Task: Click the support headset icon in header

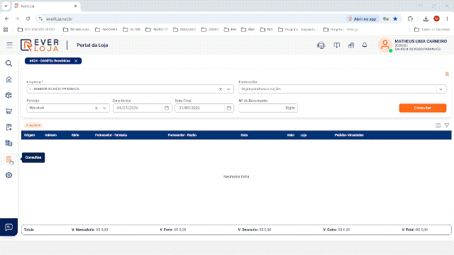Action: coord(321,45)
